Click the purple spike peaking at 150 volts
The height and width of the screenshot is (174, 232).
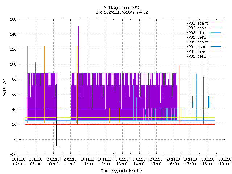(78, 49)
